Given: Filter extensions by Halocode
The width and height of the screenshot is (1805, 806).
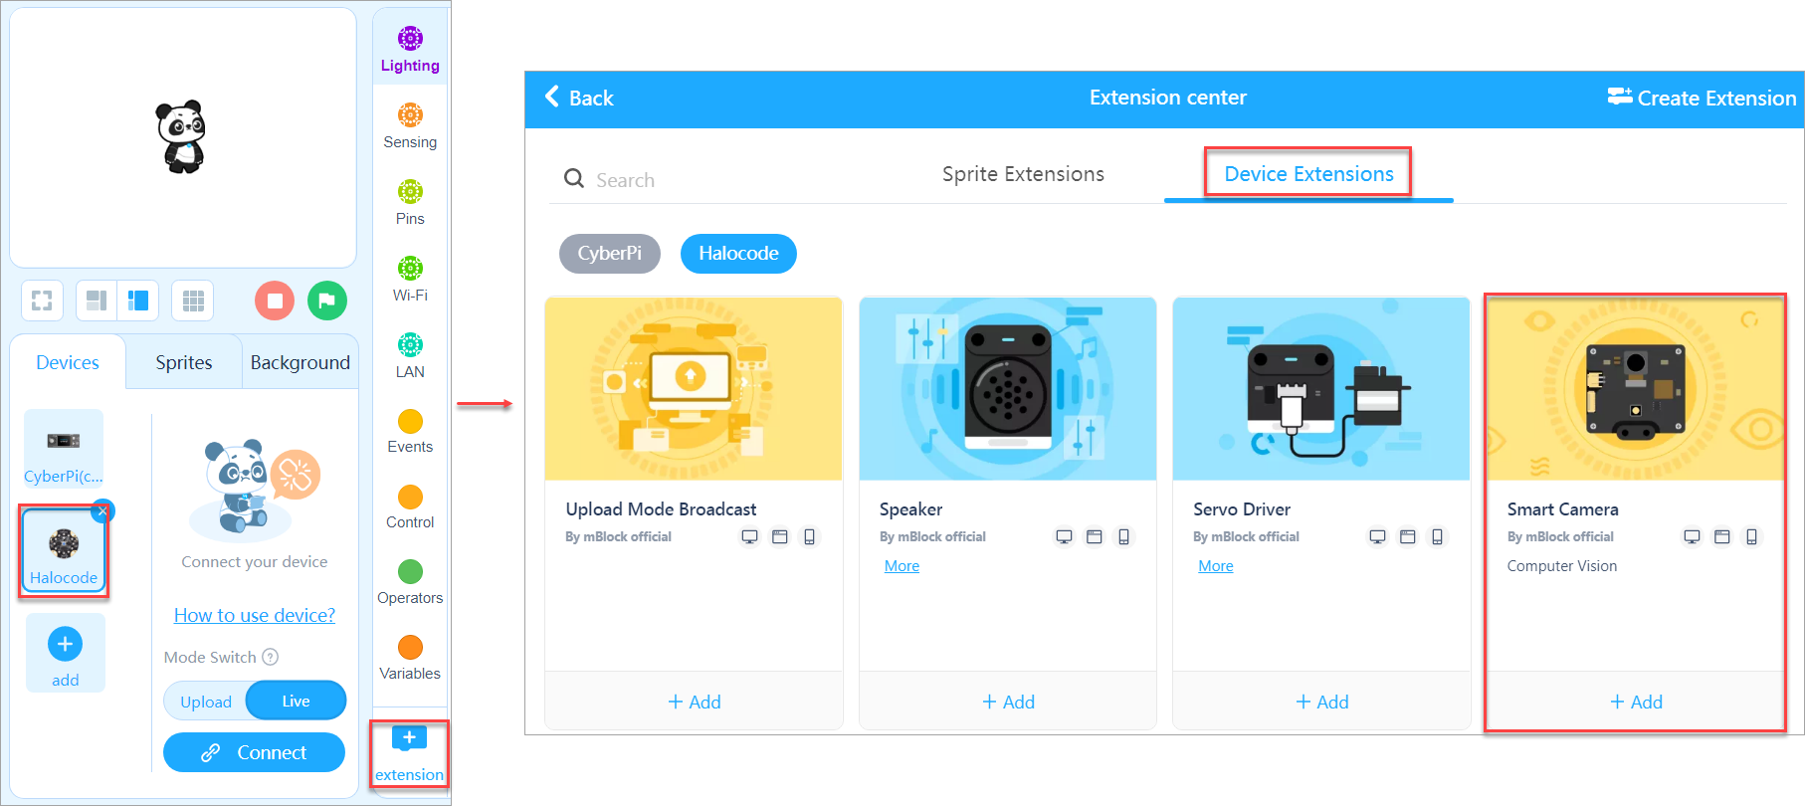Looking at the screenshot, I should [x=738, y=254].
